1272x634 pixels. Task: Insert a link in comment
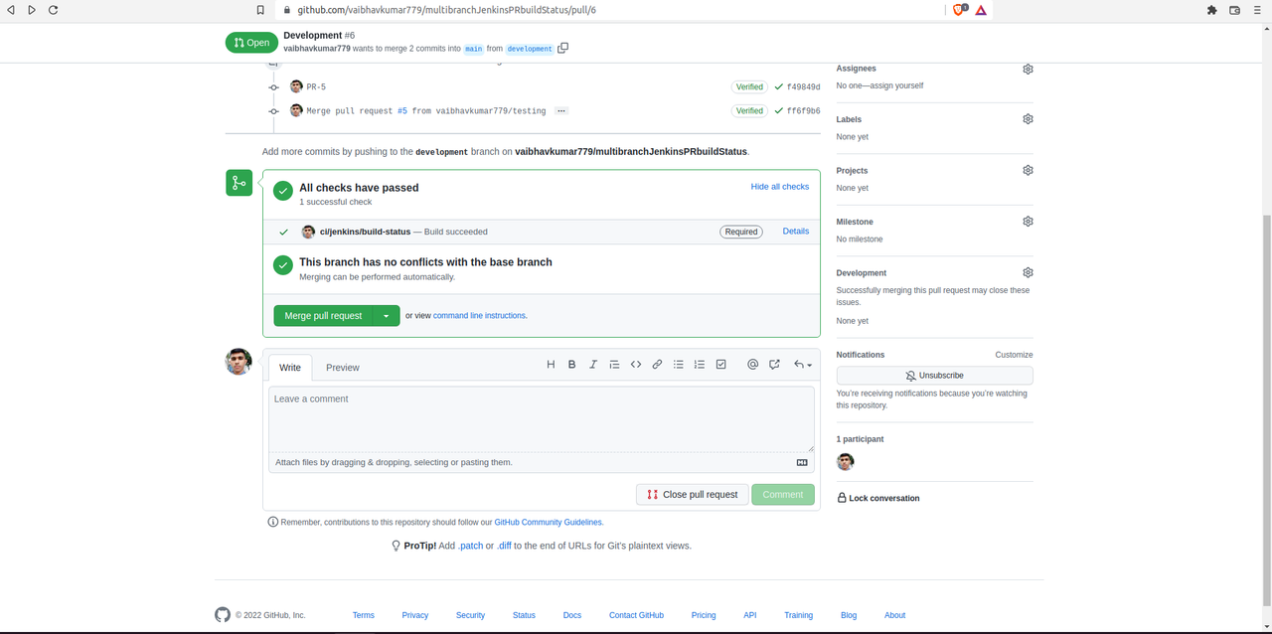point(657,365)
